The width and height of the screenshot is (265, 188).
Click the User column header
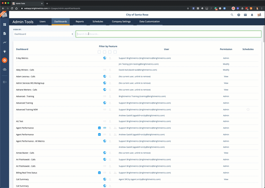167,49
